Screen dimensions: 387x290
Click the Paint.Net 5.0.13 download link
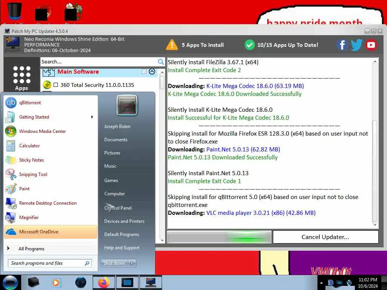tap(243, 149)
